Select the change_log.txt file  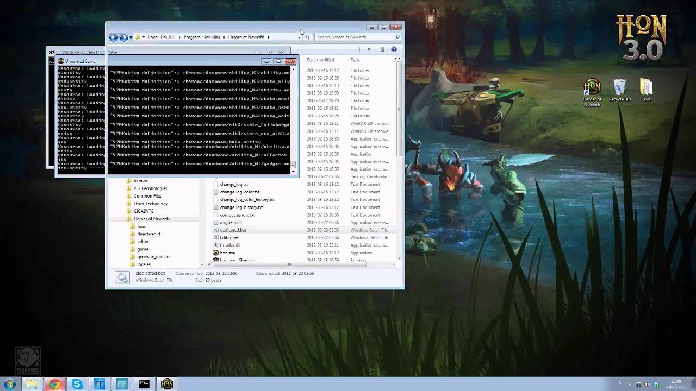click(234, 185)
